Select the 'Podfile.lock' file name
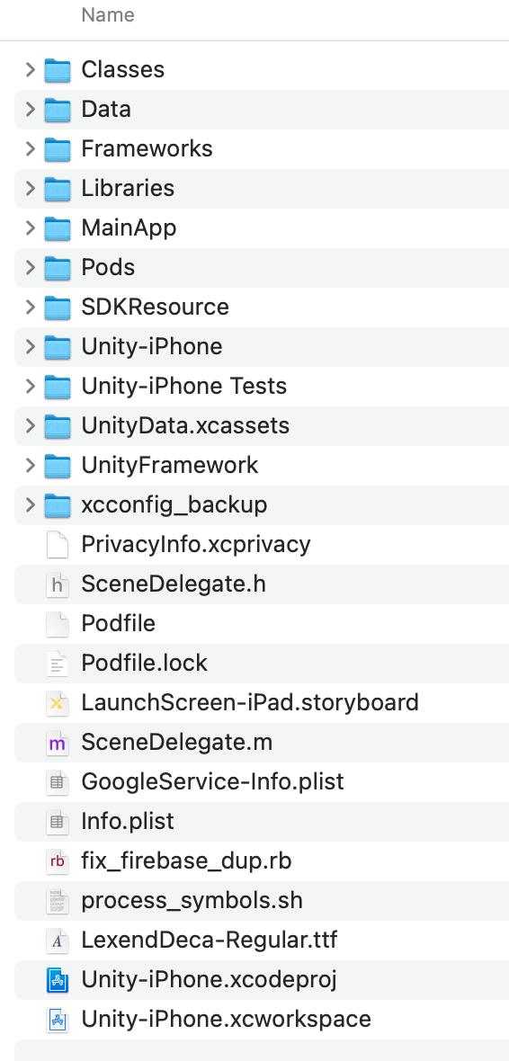This screenshot has width=509, height=1061. [x=144, y=664]
